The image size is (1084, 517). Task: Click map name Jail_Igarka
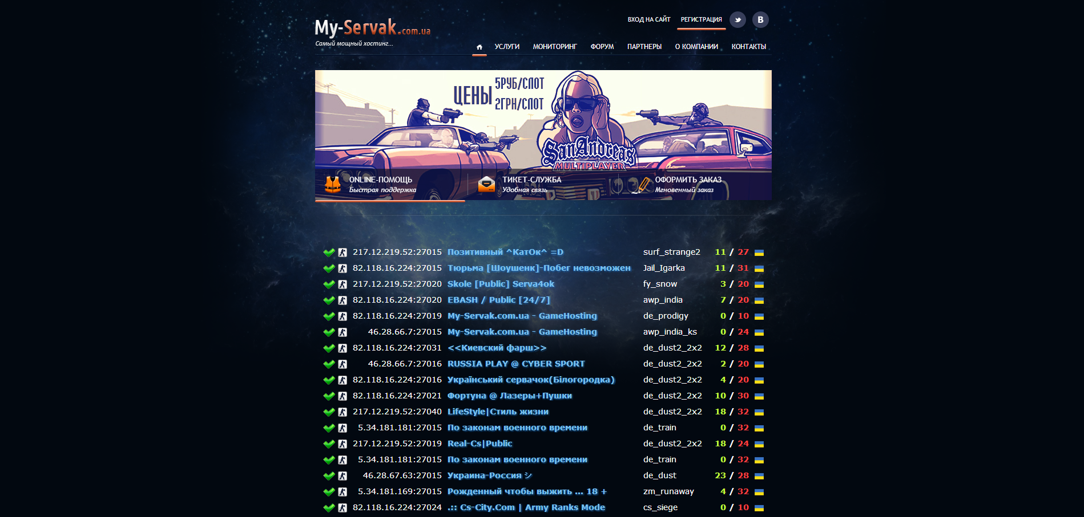pos(664,268)
